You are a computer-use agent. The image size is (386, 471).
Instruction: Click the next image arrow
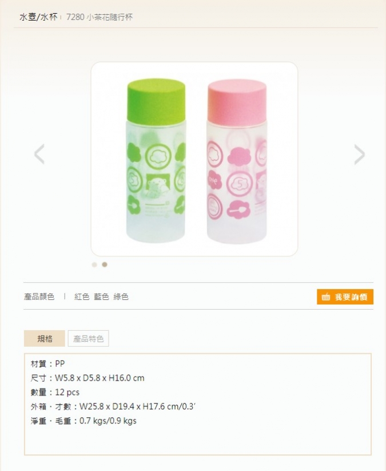359,155
